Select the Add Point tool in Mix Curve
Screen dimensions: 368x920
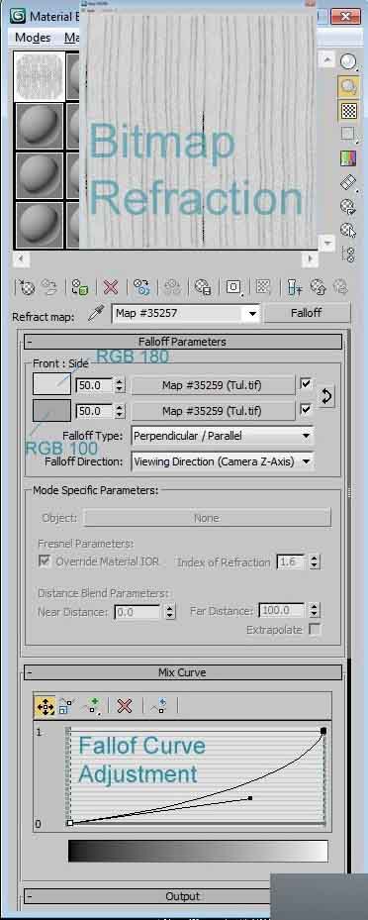click(x=92, y=706)
